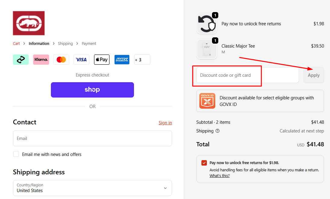Pick Apple Pay for express checkout
Image resolution: width=330 pixels, height=199 pixels.
coord(101,59)
